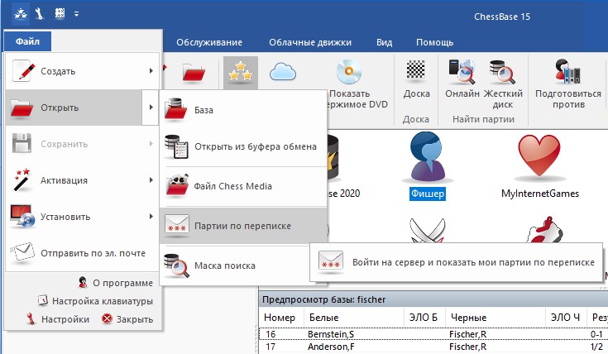608x354 pixels.
Task: Choose База from the Открыть submenu
Action: pyautogui.click(x=203, y=110)
